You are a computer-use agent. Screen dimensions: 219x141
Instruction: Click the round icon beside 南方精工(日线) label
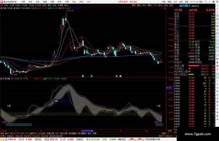point(14,8)
